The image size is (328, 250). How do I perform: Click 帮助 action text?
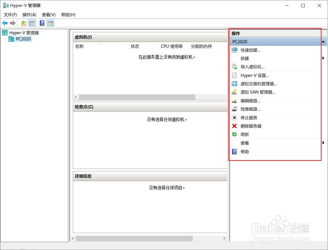coord(245,151)
